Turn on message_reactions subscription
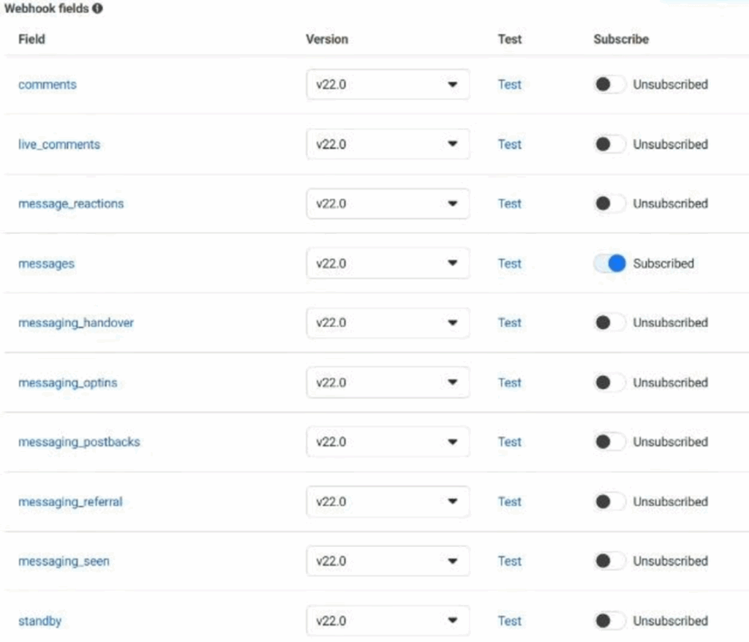 tap(609, 204)
